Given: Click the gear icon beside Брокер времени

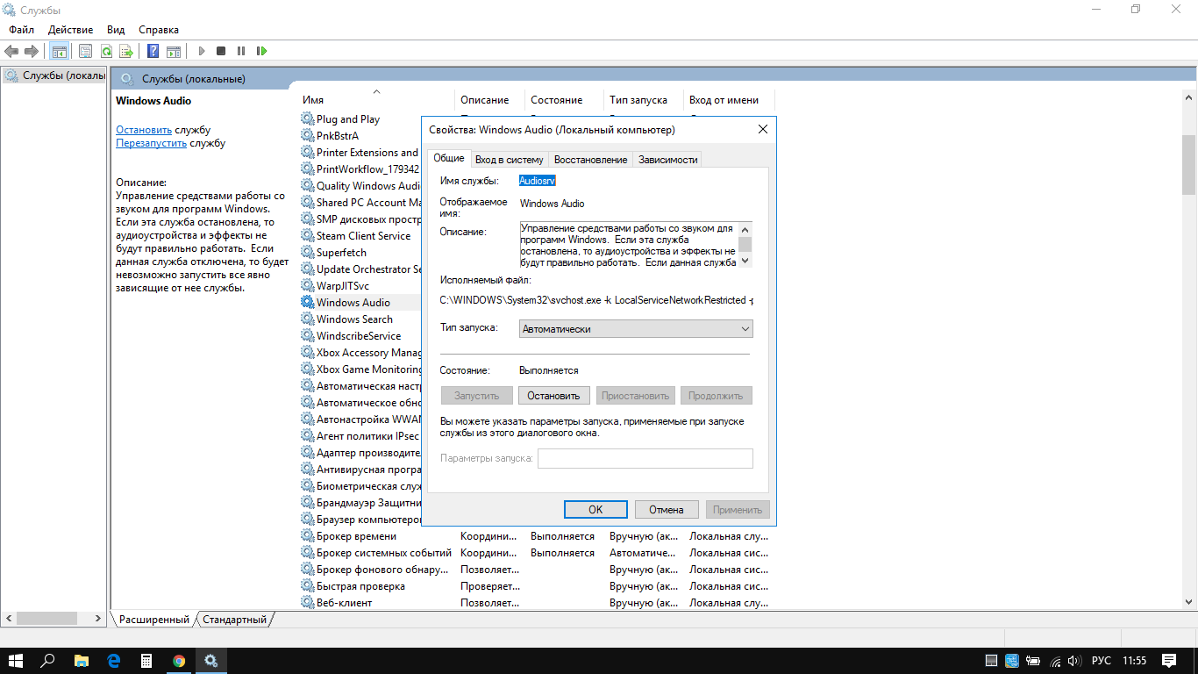Looking at the screenshot, I should point(307,535).
